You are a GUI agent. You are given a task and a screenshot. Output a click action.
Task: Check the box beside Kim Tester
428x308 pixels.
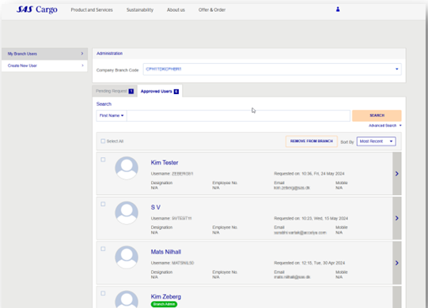click(103, 160)
